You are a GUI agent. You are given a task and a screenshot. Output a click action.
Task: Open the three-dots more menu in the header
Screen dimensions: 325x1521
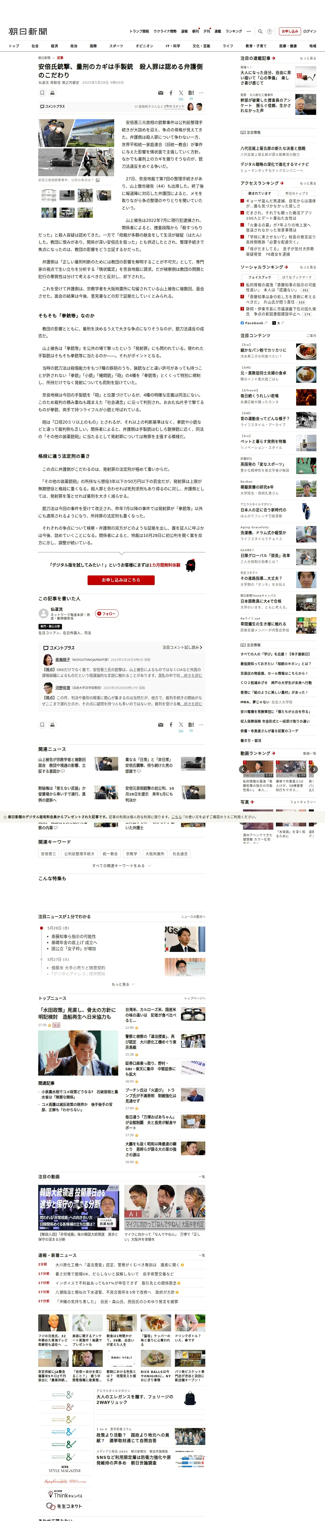click(249, 31)
